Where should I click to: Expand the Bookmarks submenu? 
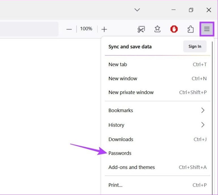point(157,110)
